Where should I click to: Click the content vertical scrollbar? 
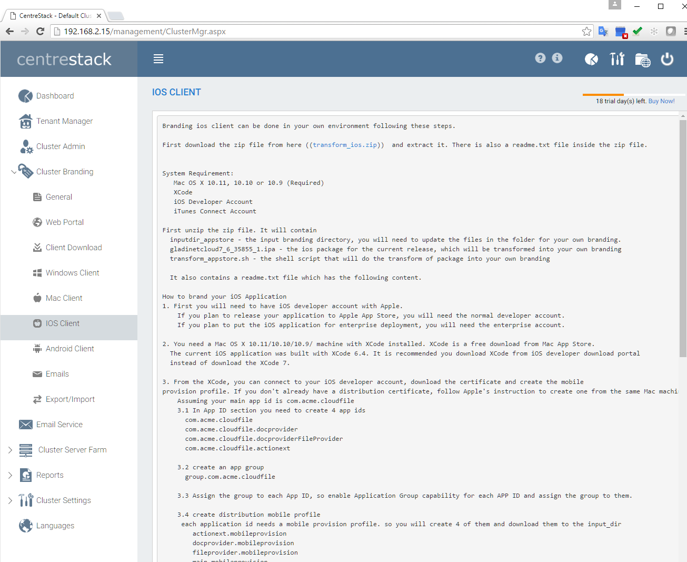(x=683, y=238)
